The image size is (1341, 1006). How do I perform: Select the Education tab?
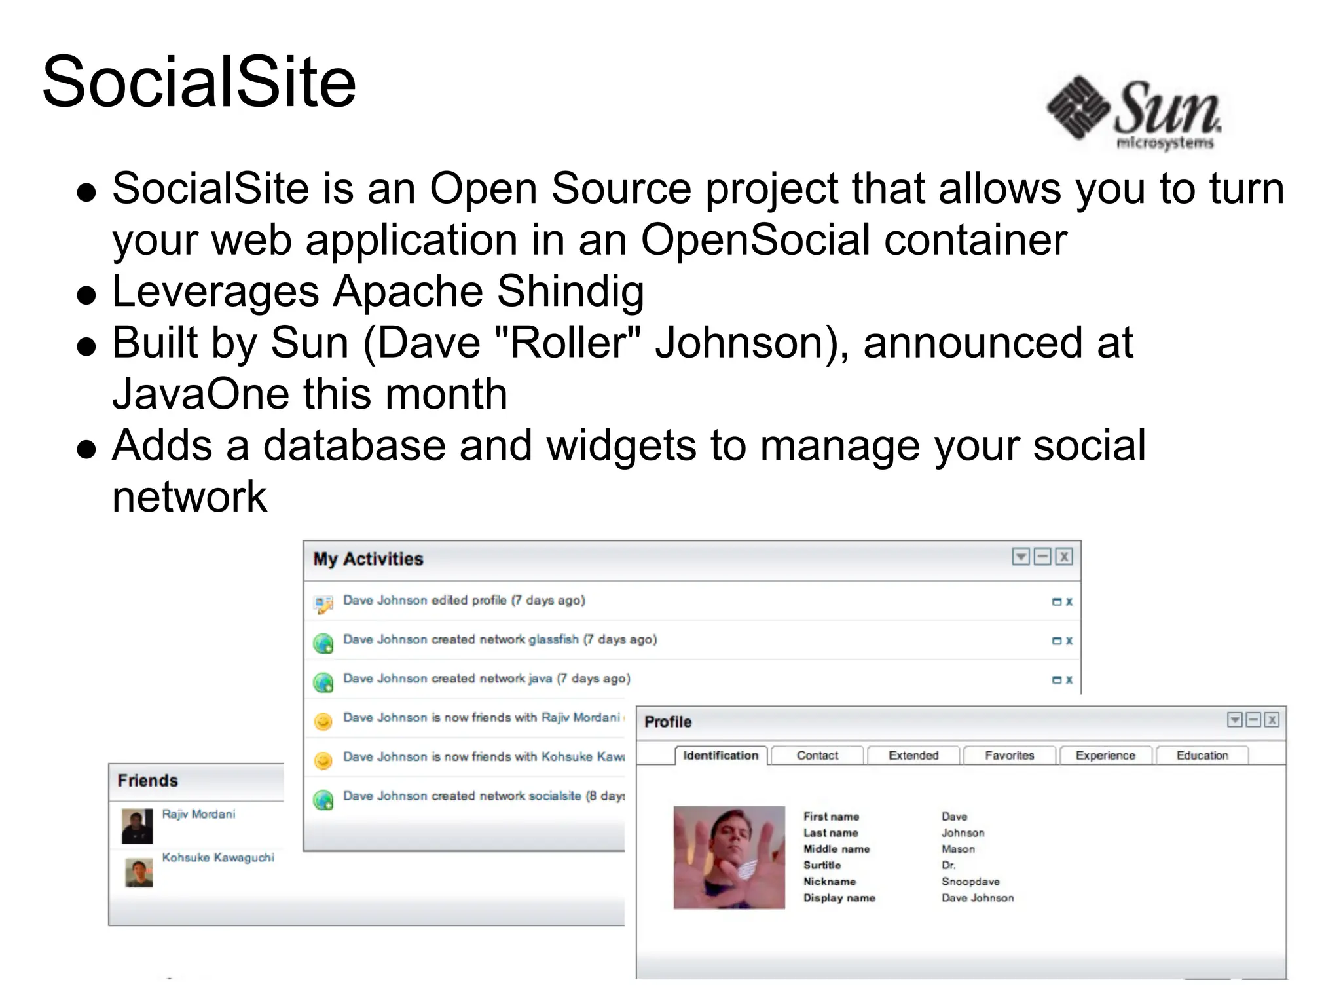pyautogui.click(x=1202, y=755)
